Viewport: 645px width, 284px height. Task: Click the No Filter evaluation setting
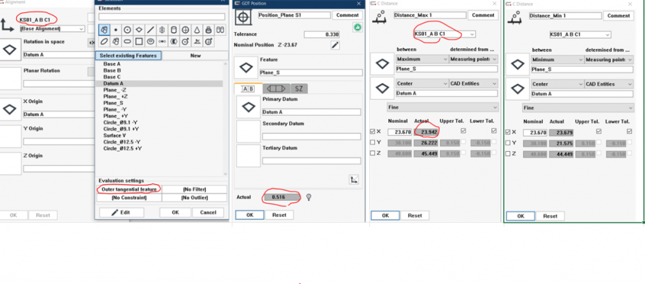[194, 189]
